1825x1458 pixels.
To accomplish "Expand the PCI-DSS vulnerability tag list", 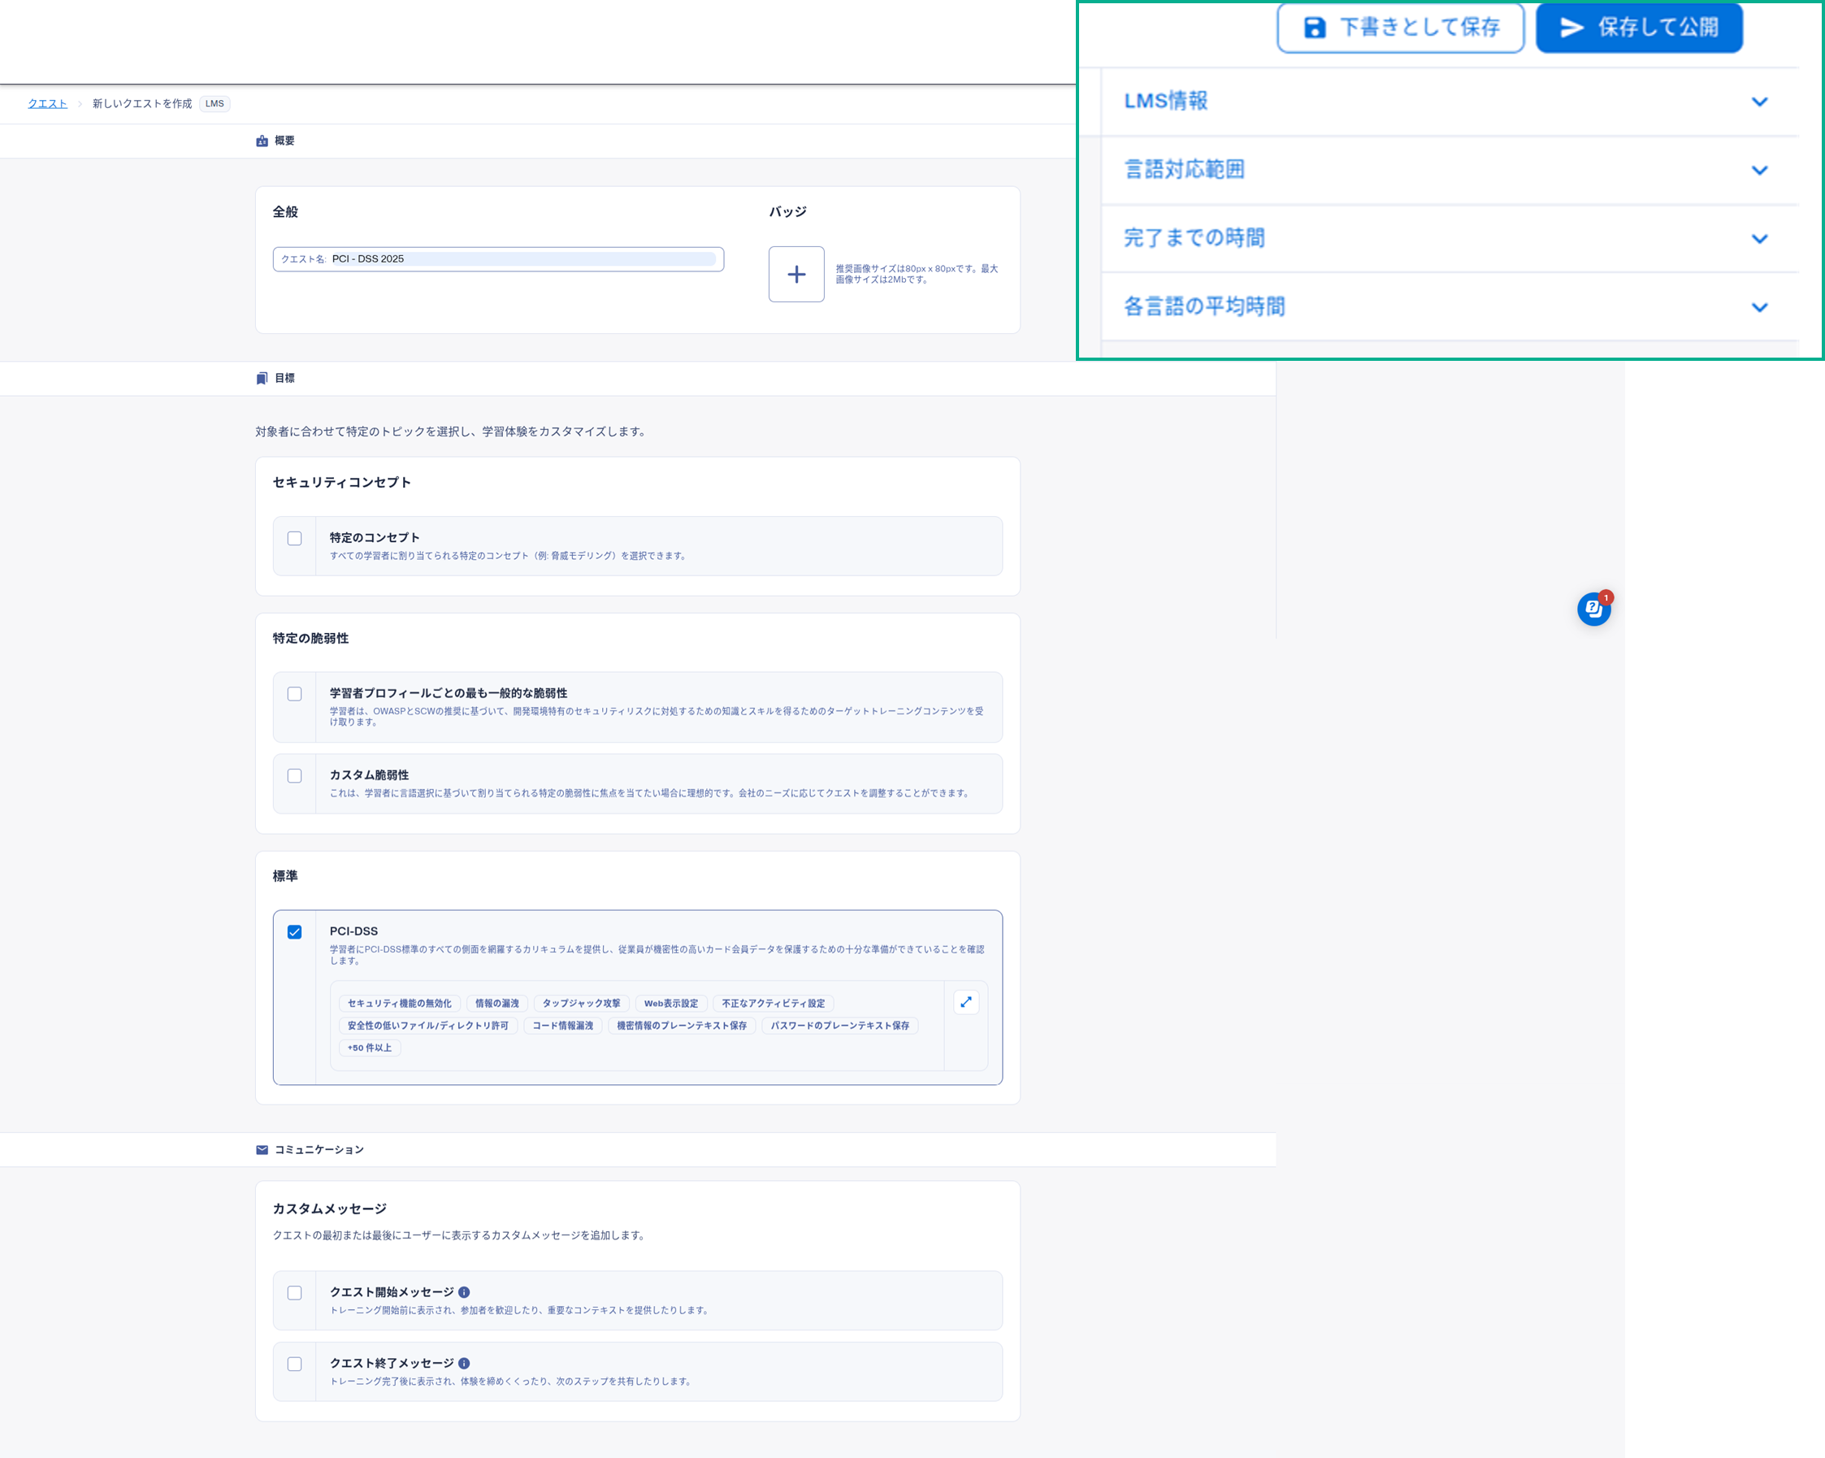I will pos(966,1003).
